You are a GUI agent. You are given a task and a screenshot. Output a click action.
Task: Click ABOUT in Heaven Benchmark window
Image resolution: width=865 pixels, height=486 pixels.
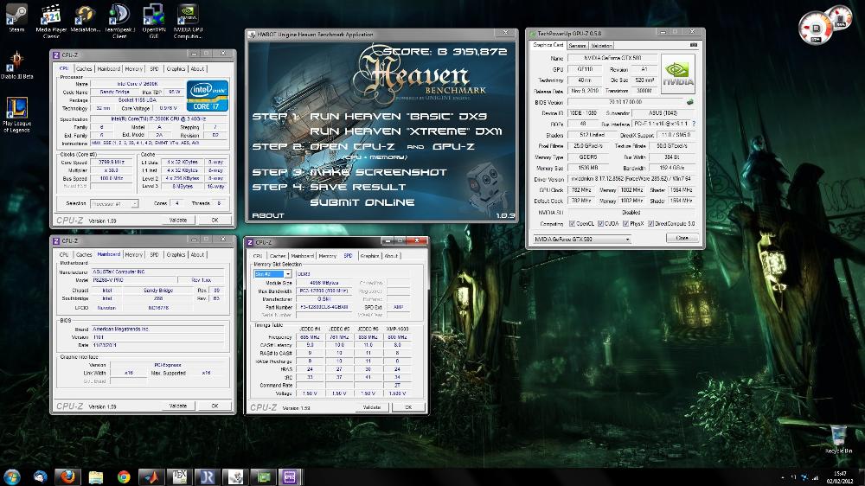click(268, 215)
